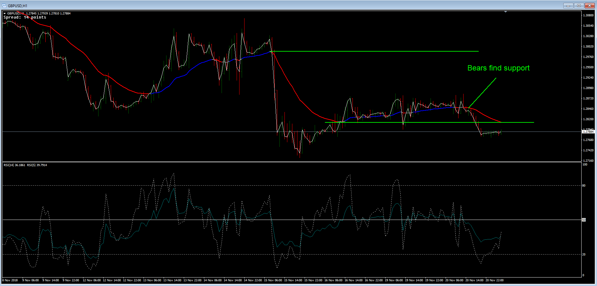This screenshot has height=286, width=597.
Task: Select the green arrow line under 'Bears find support'
Action: (x=482, y=93)
